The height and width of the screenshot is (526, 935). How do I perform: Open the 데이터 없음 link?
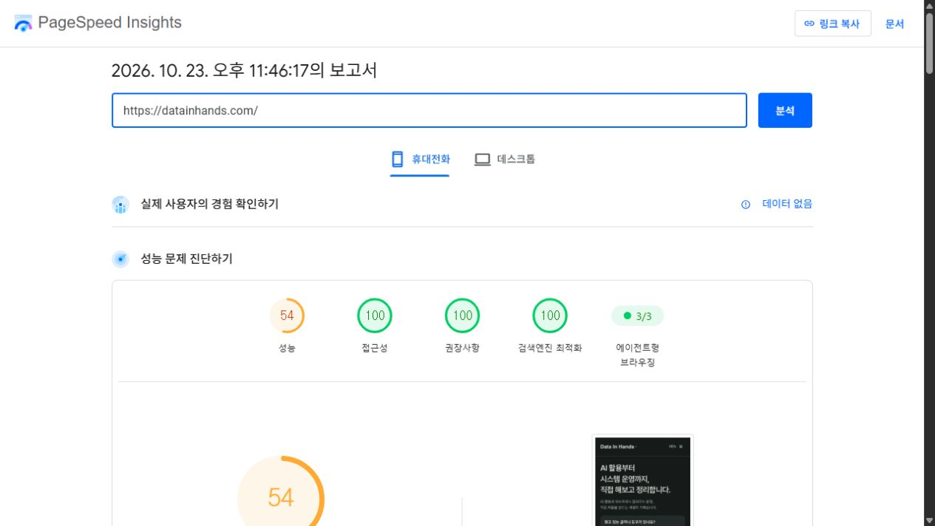tap(787, 204)
